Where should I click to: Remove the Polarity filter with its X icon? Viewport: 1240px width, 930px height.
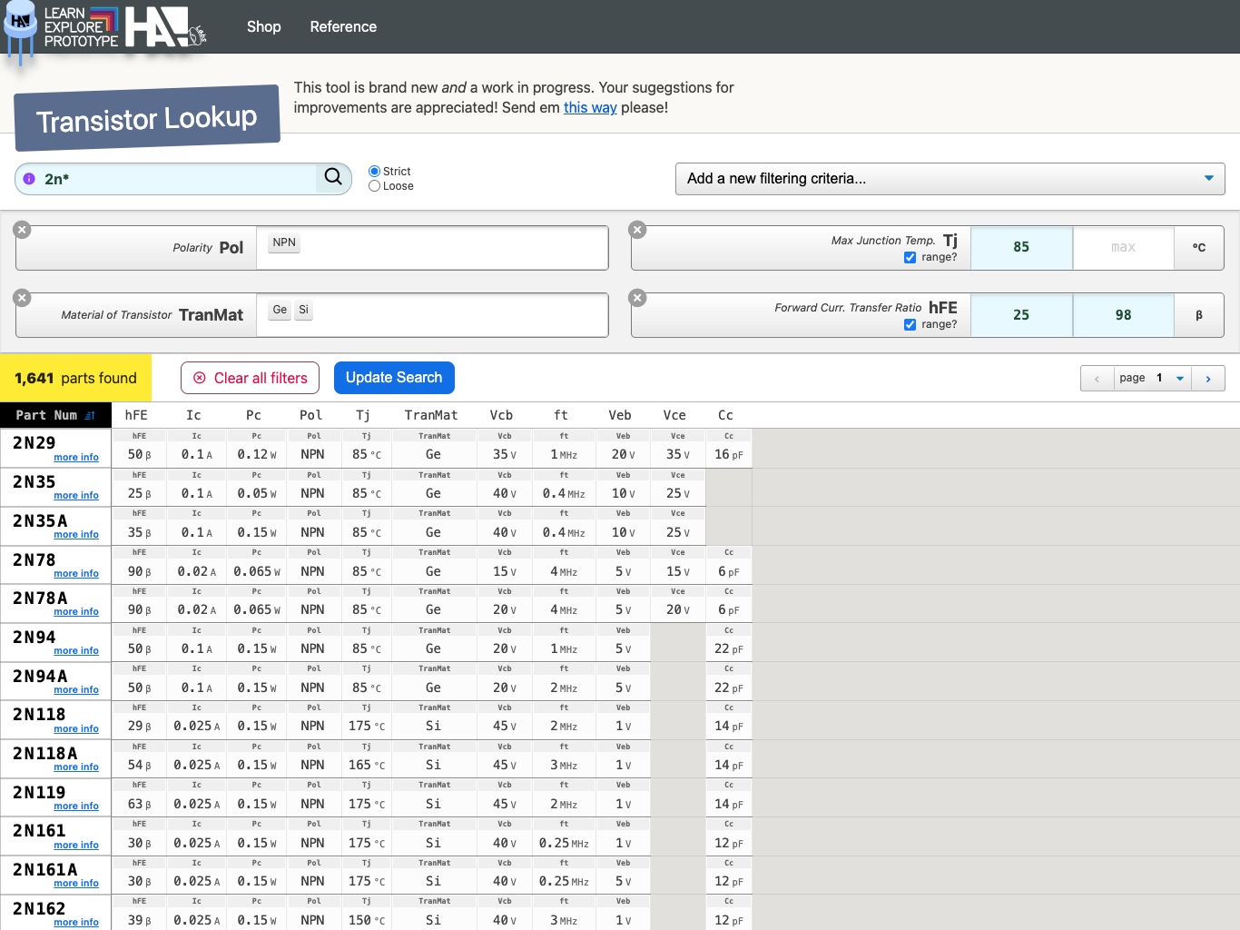coord(23,231)
